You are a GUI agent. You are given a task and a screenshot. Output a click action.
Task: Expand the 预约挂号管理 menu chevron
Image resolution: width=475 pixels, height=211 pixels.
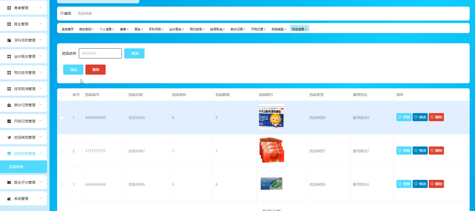(40, 72)
